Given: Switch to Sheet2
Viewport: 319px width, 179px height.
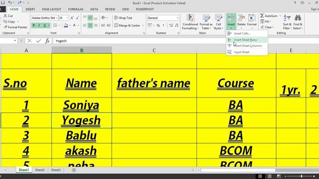Looking at the screenshot, I should [40, 170].
